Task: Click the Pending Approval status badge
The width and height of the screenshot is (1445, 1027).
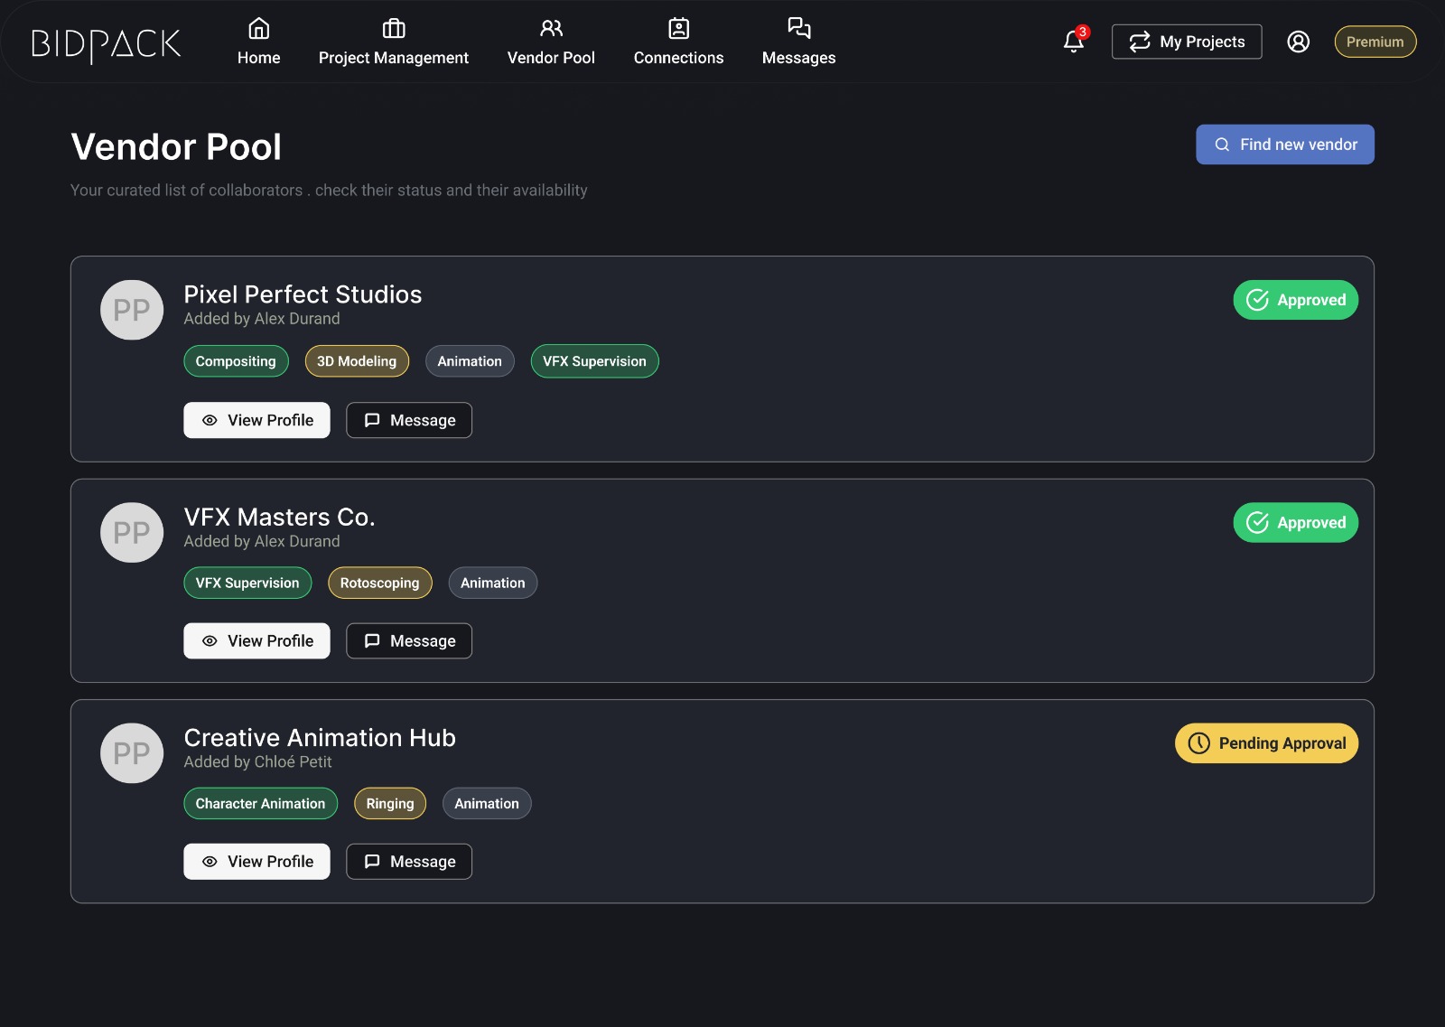Action: 1266,743
